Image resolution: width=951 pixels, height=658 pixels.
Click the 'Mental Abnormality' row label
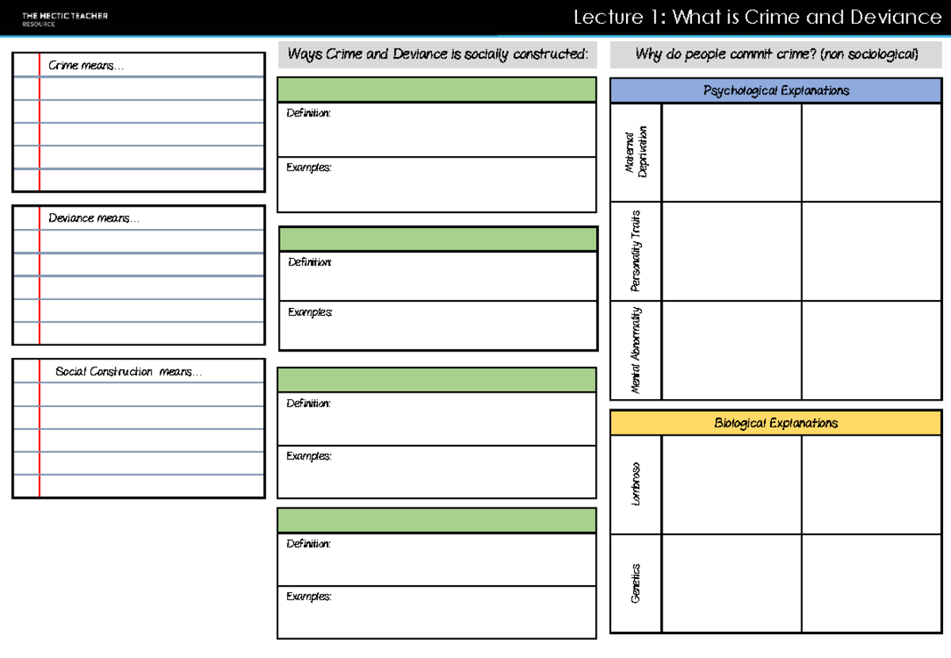(x=636, y=350)
